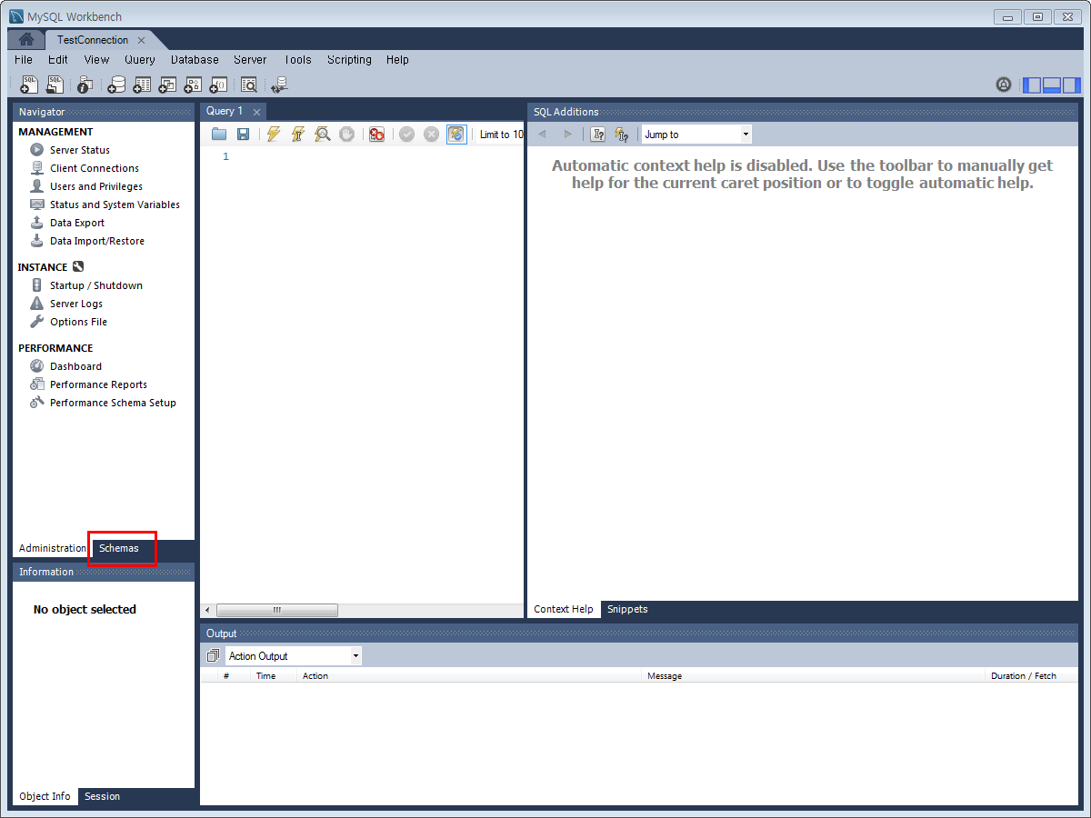Open the Database menu
This screenshot has width=1091, height=818.
pos(195,60)
